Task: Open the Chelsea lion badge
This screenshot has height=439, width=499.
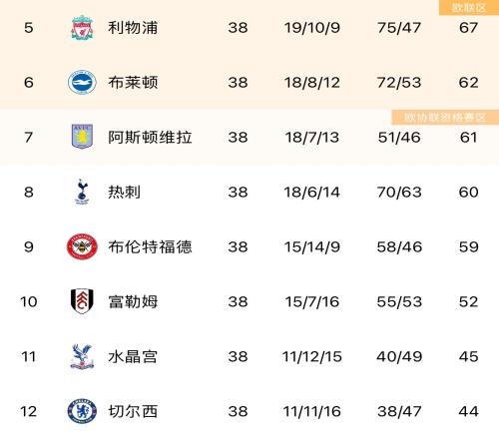Action: click(x=82, y=411)
